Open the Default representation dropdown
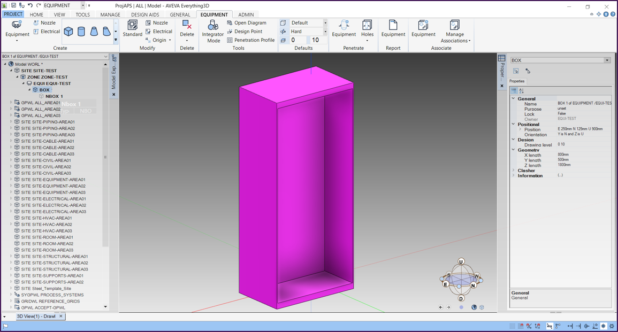Screen dimensions: 618x332 pos(325,23)
